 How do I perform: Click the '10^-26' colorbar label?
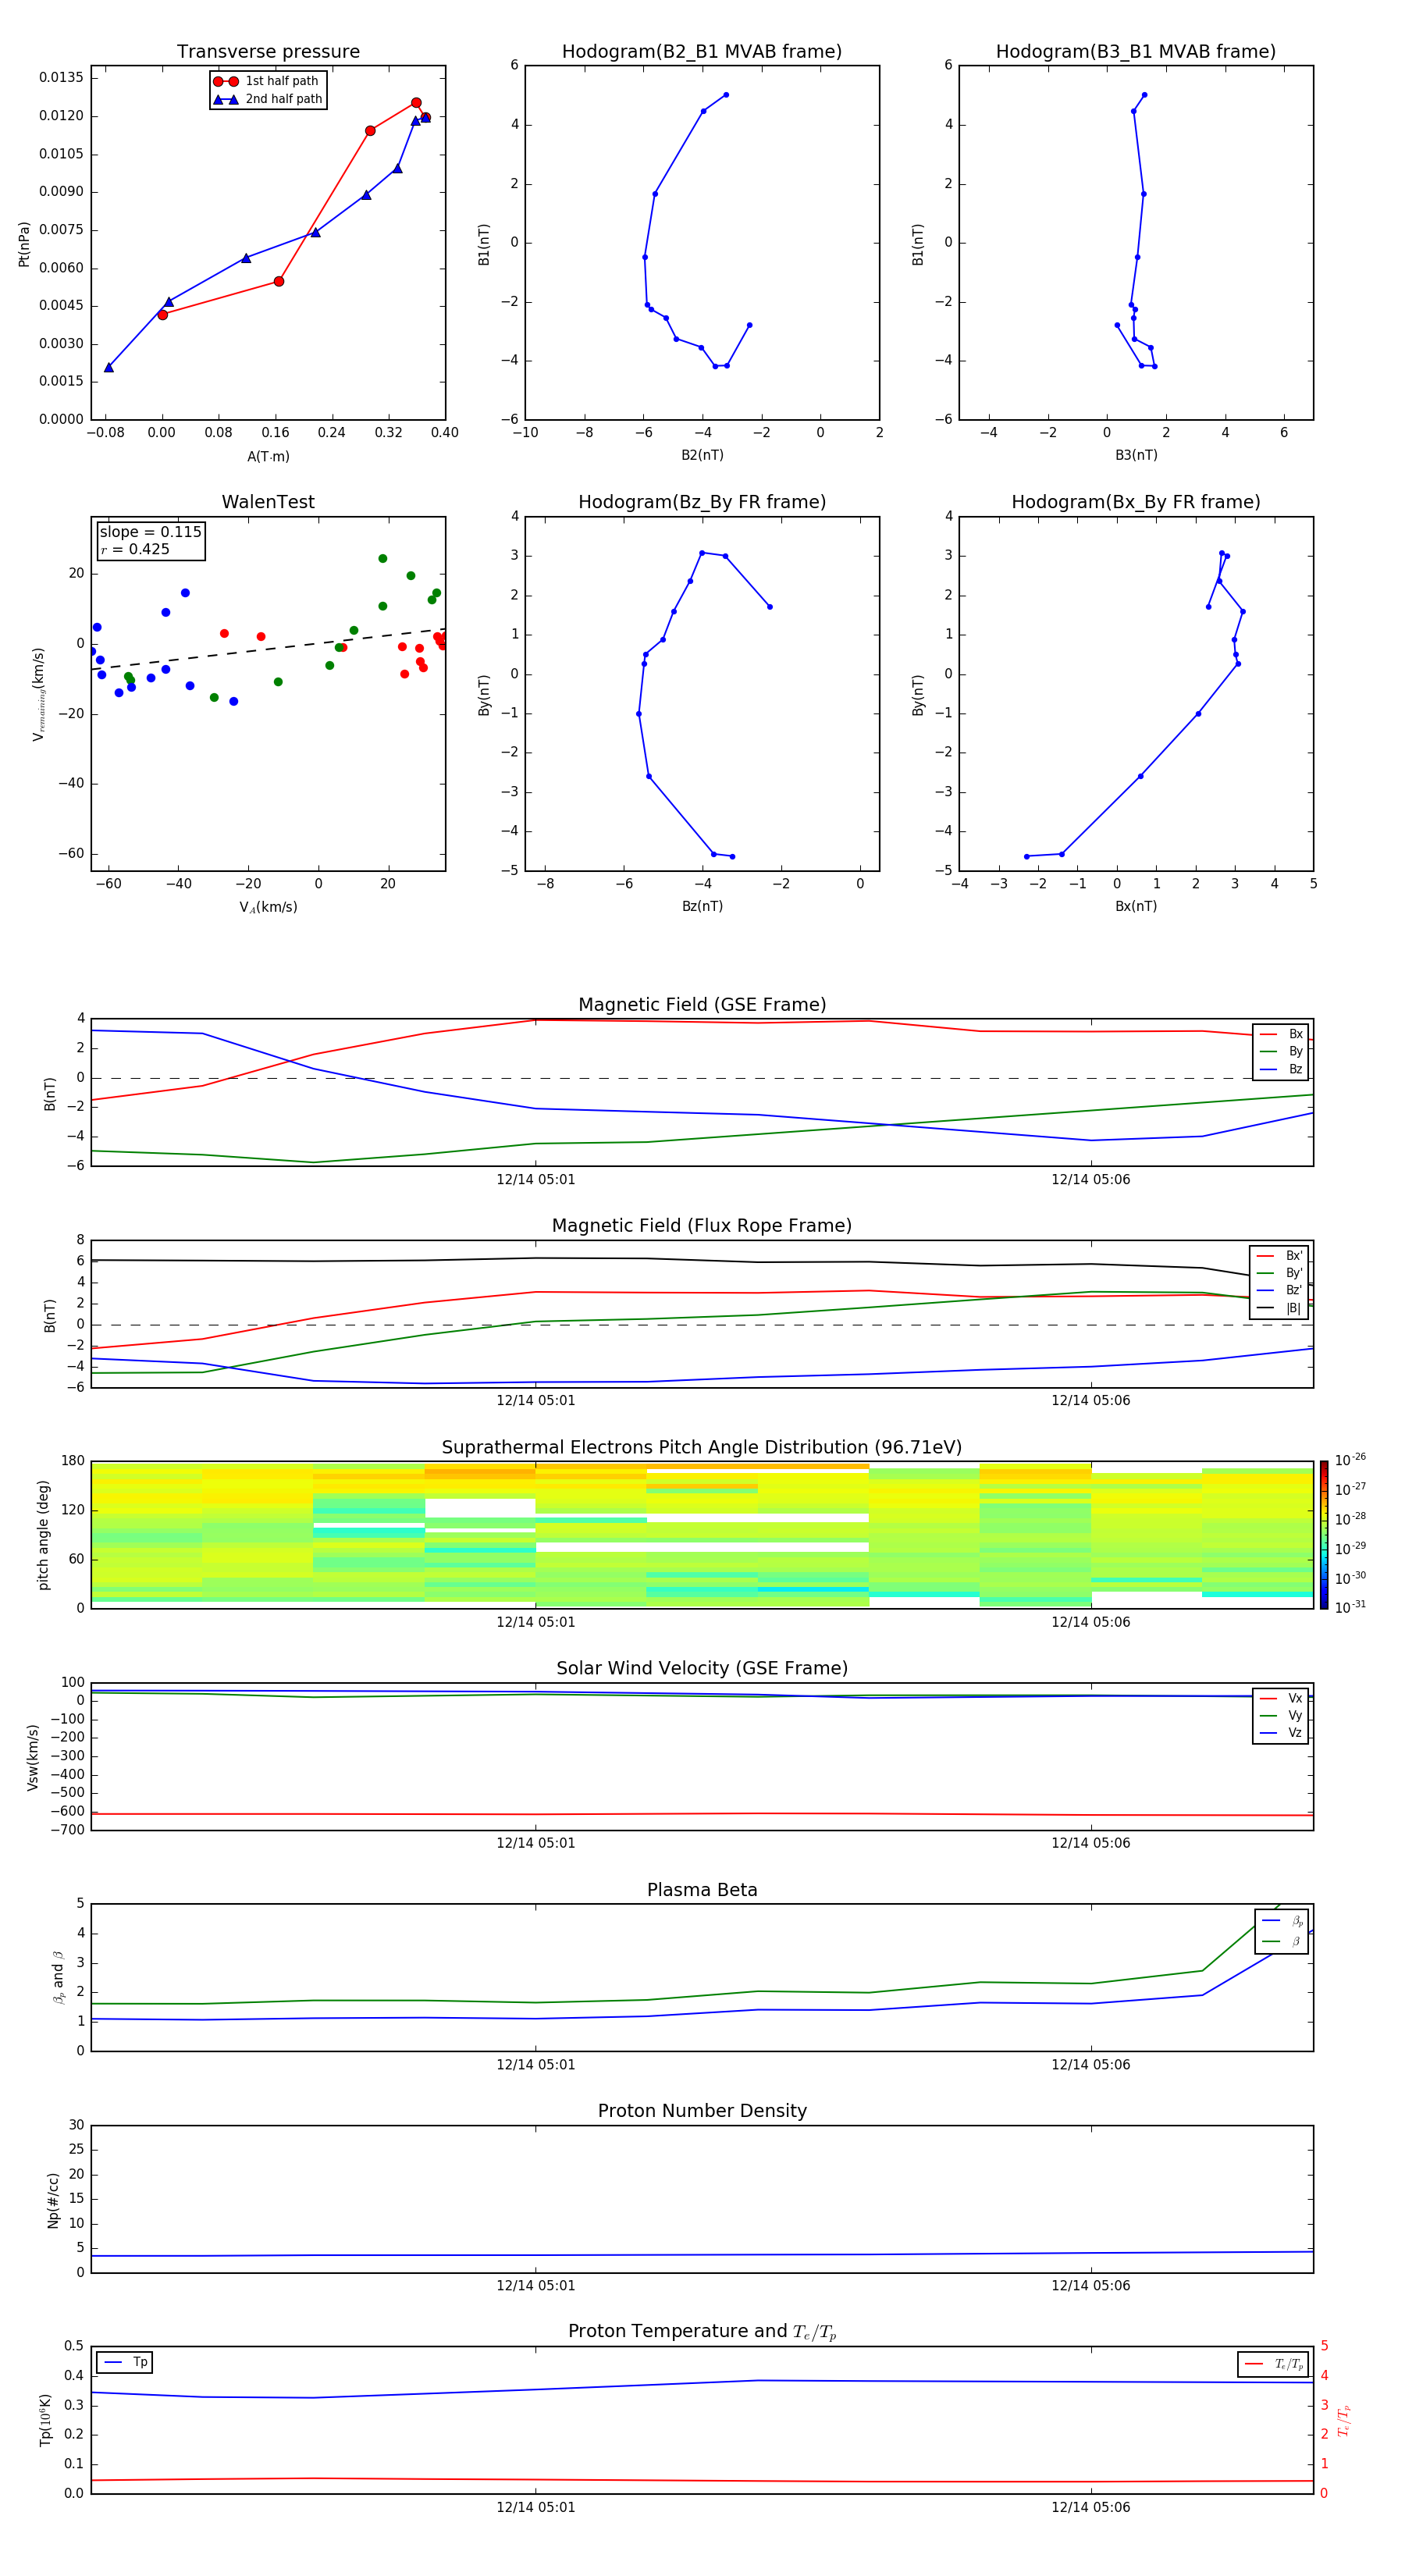(x=1350, y=1460)
